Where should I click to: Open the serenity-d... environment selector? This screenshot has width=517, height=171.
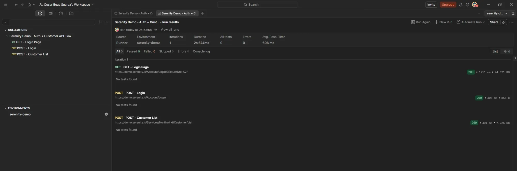click(x=497, y=13)
